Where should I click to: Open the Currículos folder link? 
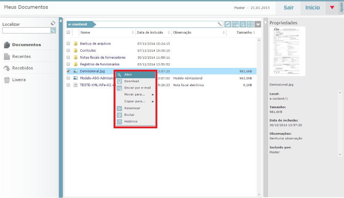pyautogui.click(x=88, y=50)
